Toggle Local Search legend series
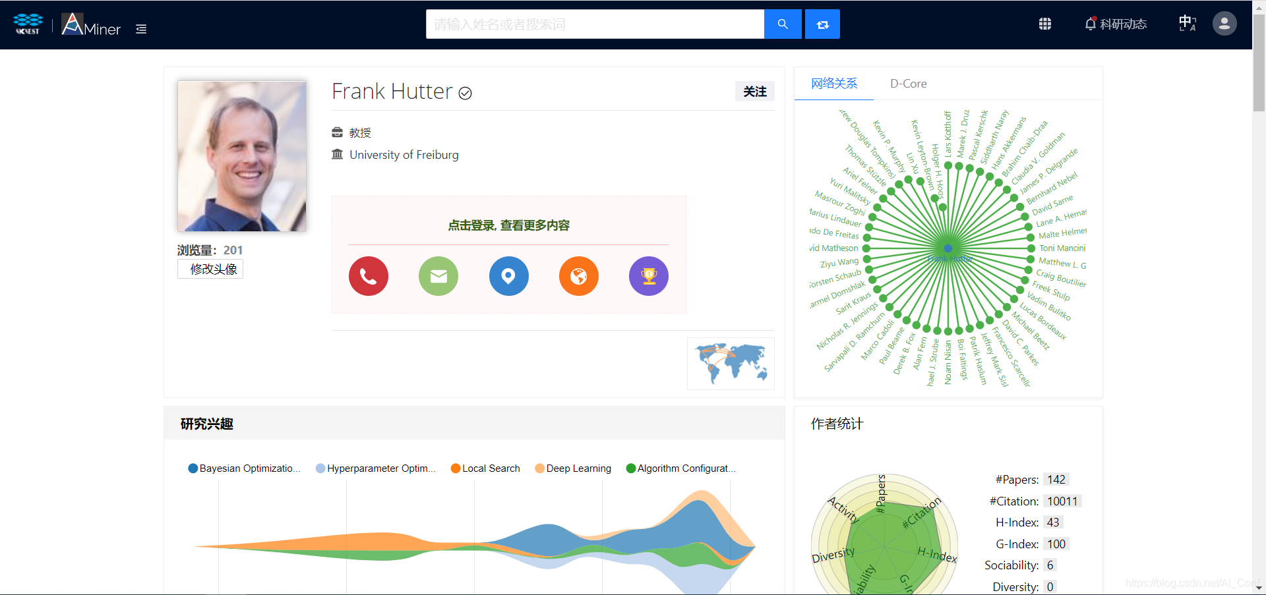 tap(485, 468)
